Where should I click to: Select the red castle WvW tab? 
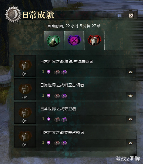point(94,41)
